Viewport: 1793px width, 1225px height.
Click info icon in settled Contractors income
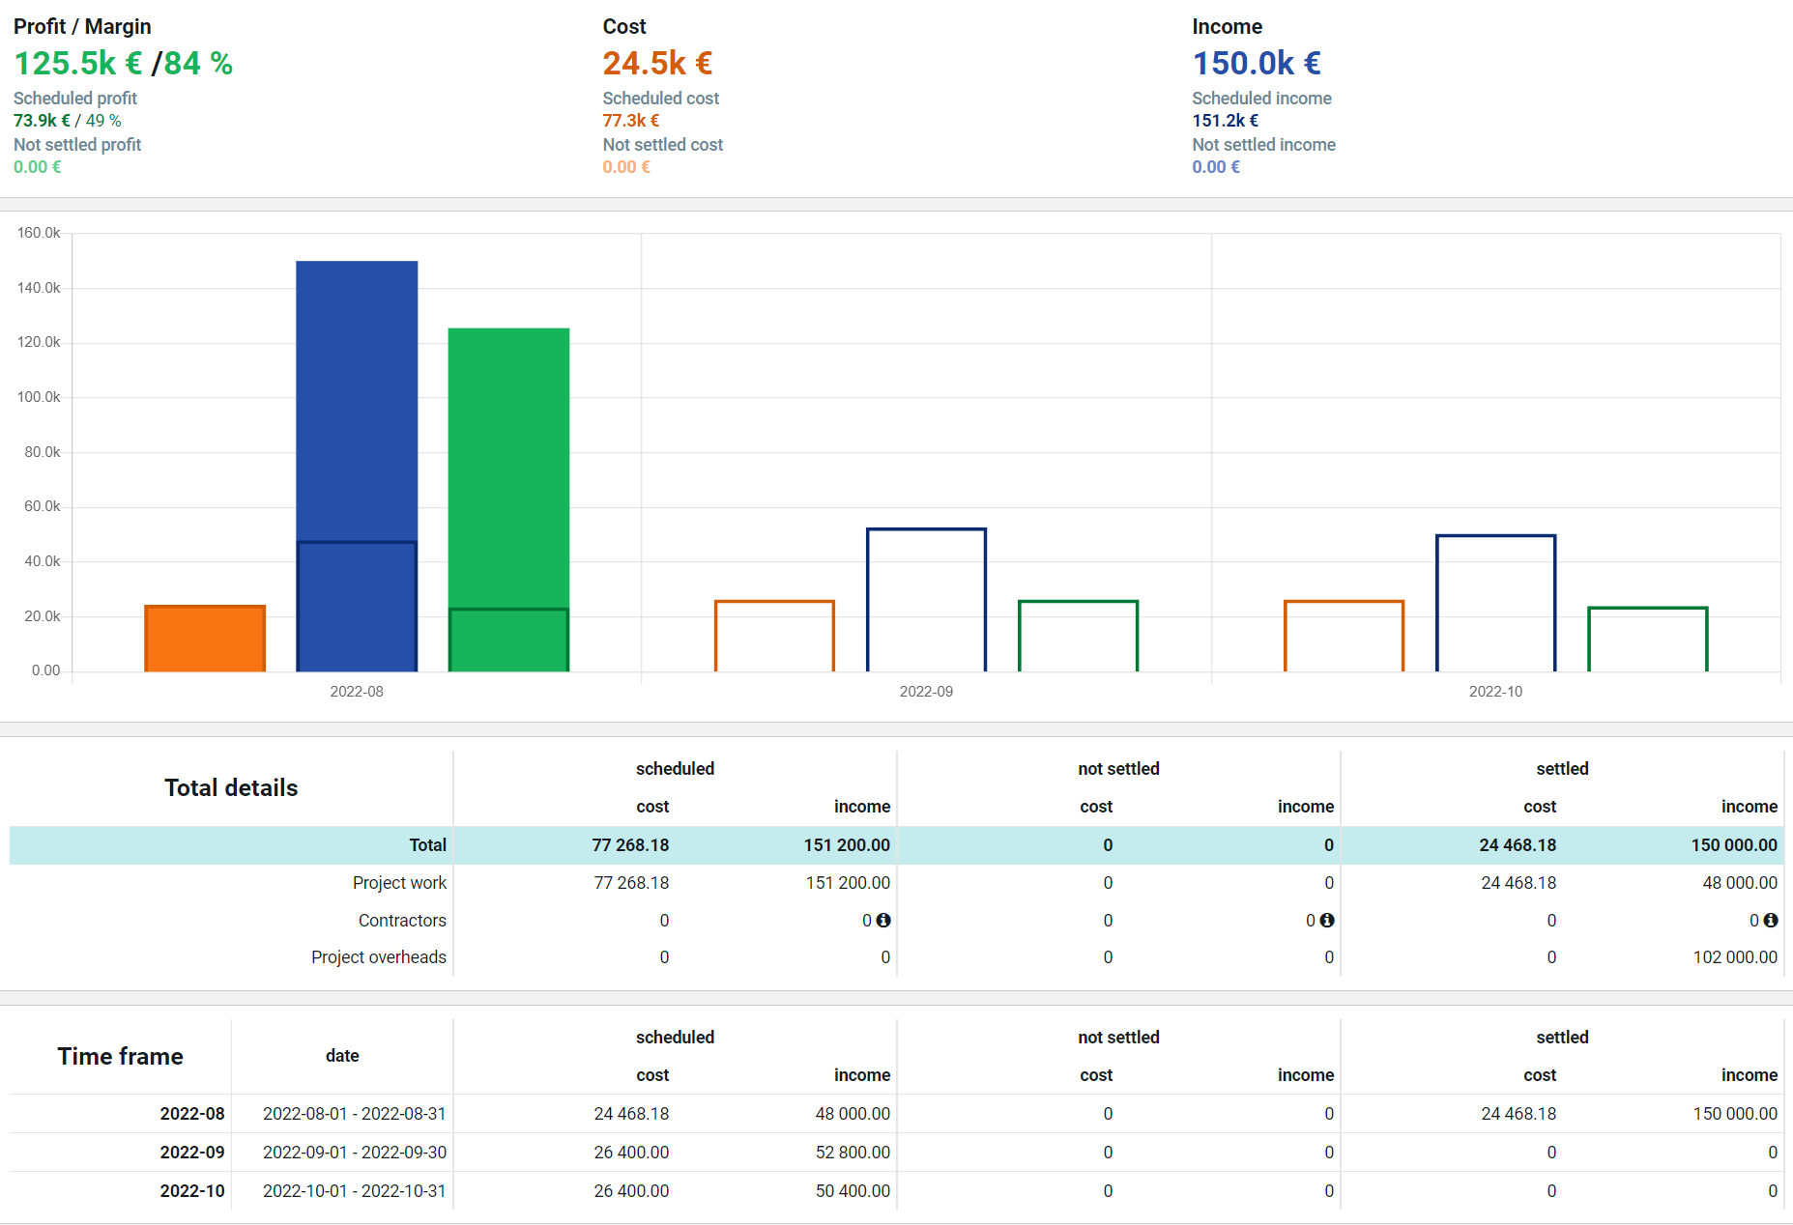[x=1771, y=920]
